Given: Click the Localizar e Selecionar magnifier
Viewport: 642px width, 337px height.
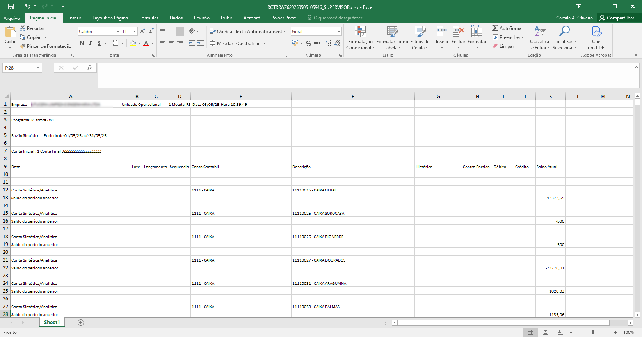Looking at the screenshot, I should [x=564, y=32].
